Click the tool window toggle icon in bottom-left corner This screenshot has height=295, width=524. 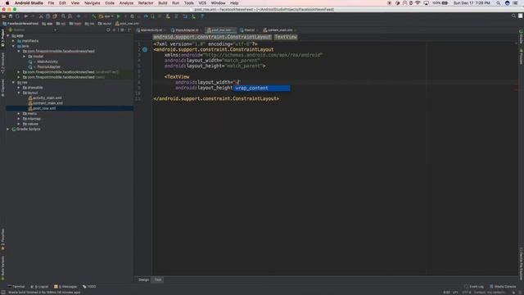tap(3, 293)
